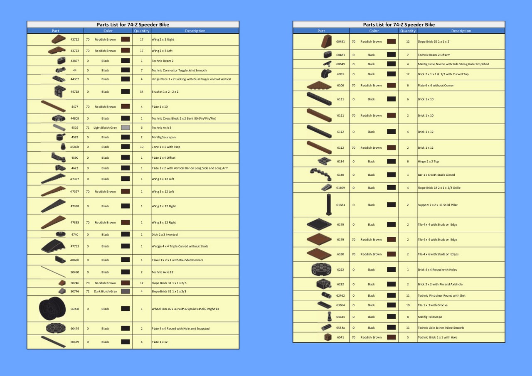532x376 pixels.
Task: Click the Slope Brick 65 part image
Action: pos(327,42)
